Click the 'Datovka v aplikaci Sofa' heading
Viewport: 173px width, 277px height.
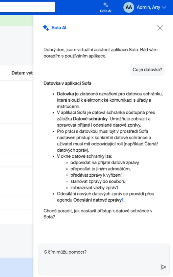click(x=67, y=83)
